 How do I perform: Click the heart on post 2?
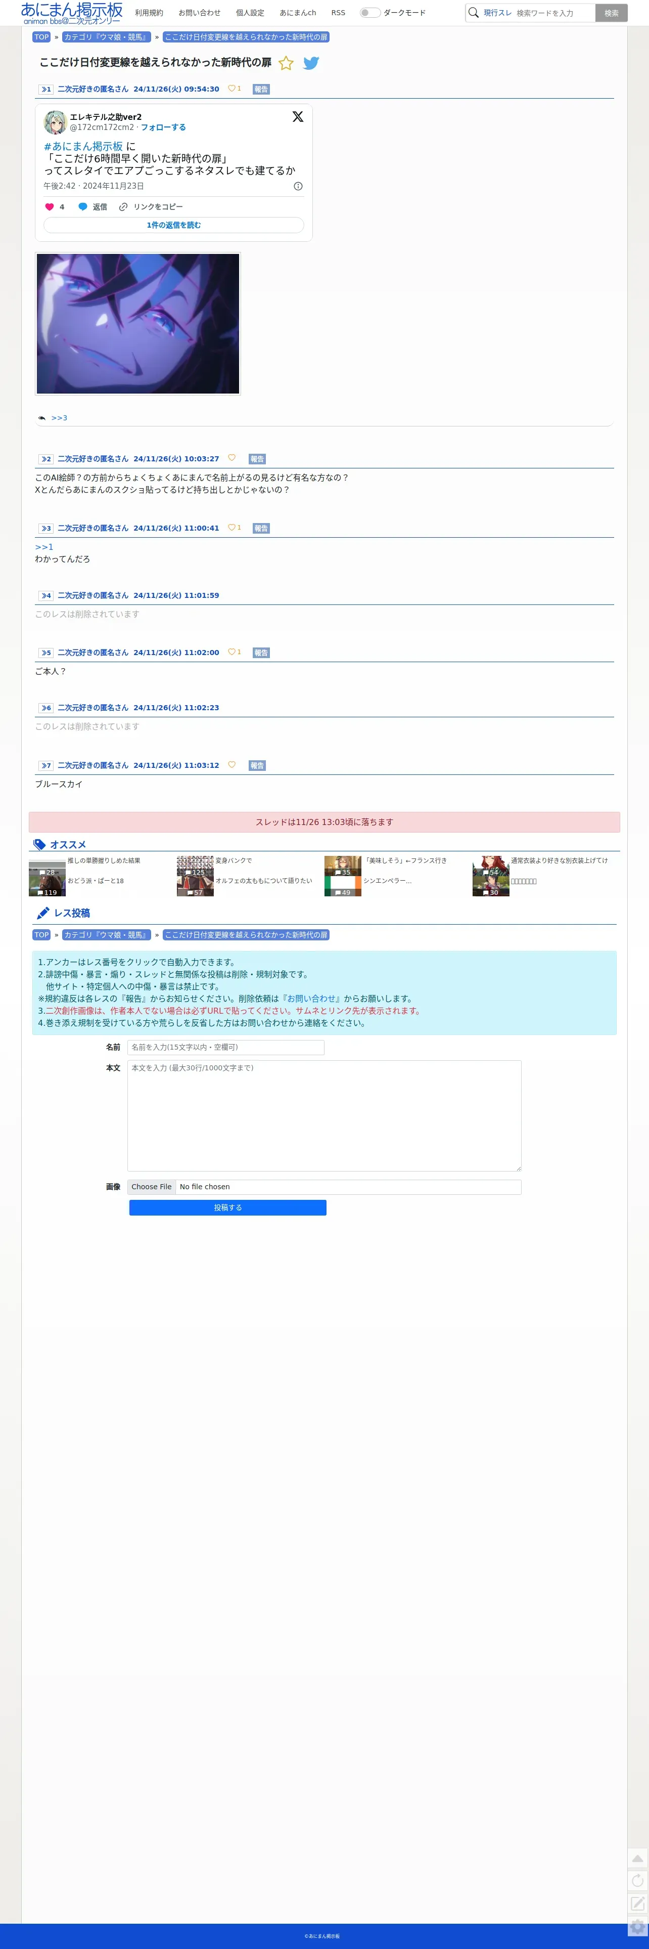[x=231, y=458]
